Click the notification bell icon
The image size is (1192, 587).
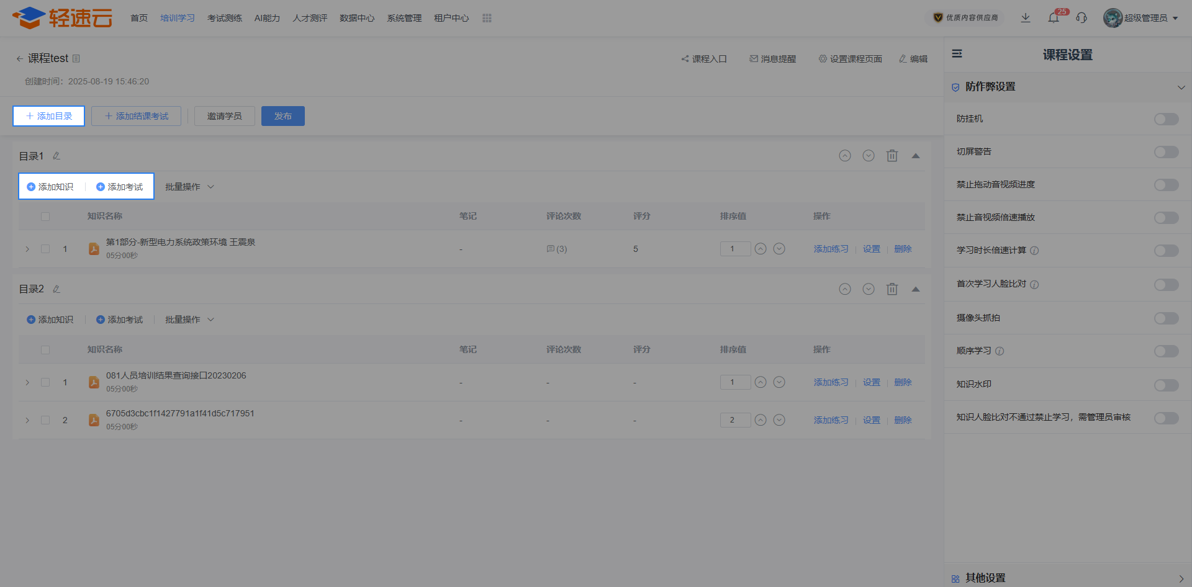[x=1054, y=18]
